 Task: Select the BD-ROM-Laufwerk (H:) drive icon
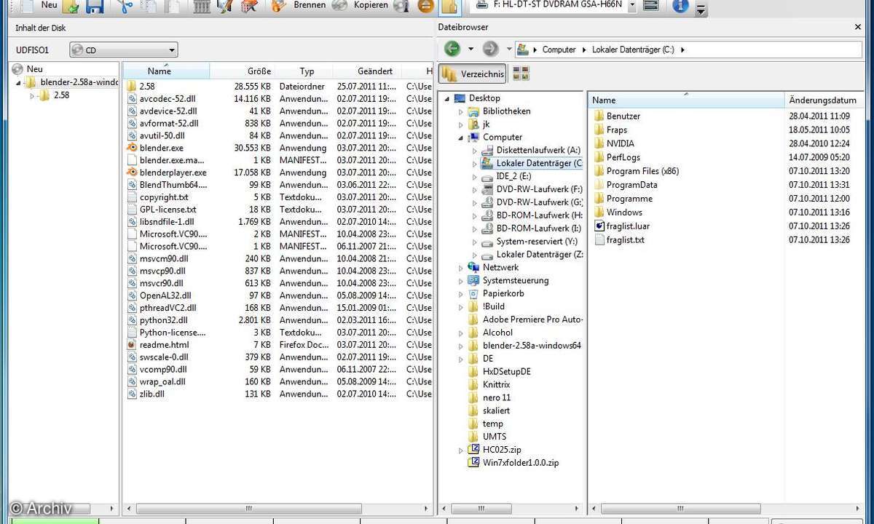[x=488, y=215]
